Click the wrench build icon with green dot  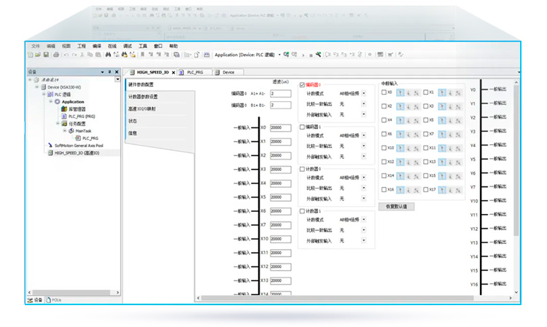318,55
